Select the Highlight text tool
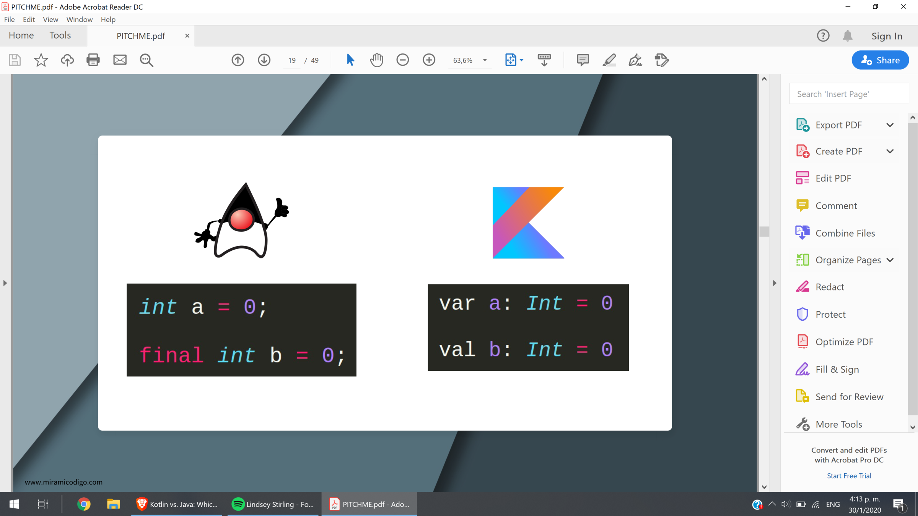Image resolution: width=918 pixels, height=516 pixels. 609,60
